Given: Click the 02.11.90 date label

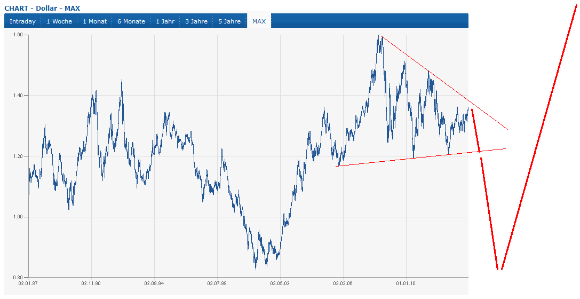Looking at the screenshot, I should (91, 283).
